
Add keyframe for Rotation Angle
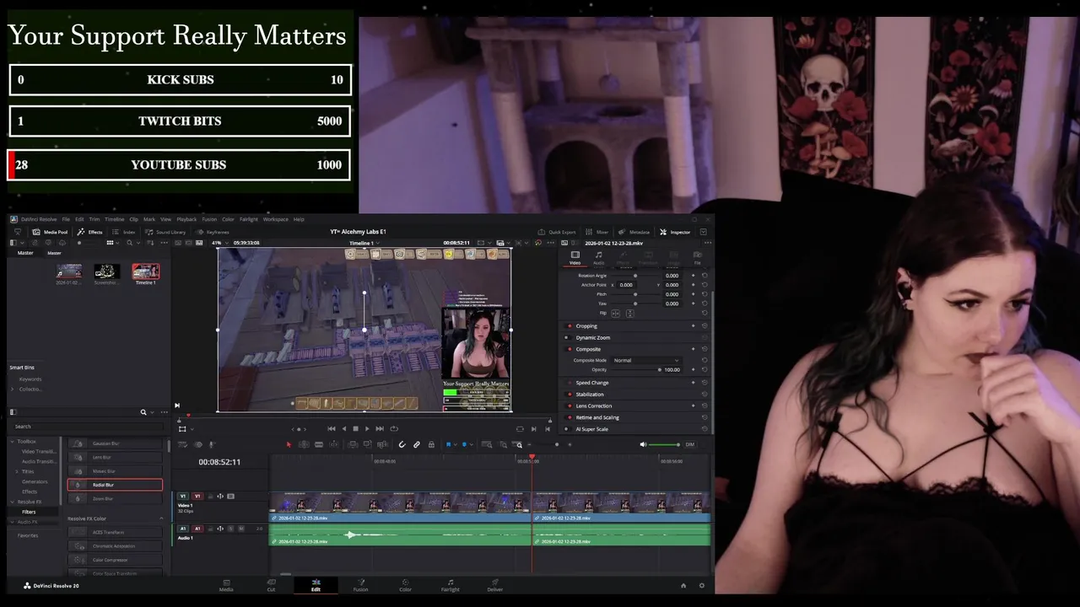pyautogui.click(x=694, y=276)
